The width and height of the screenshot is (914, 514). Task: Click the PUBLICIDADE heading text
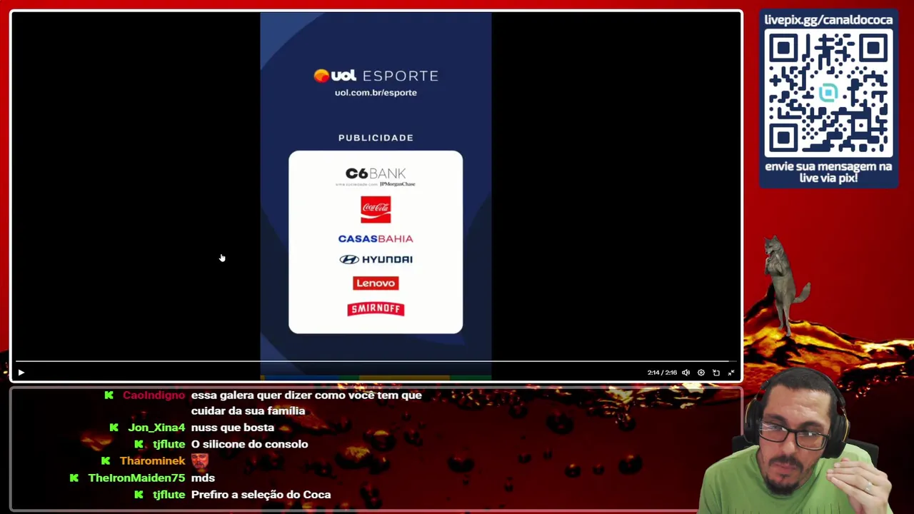pos(376,138)
